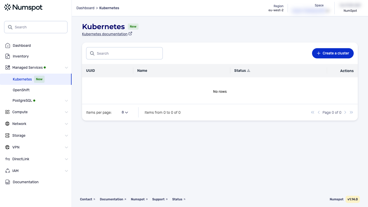Click the cluster table Search field

click(x=124, y=53)
